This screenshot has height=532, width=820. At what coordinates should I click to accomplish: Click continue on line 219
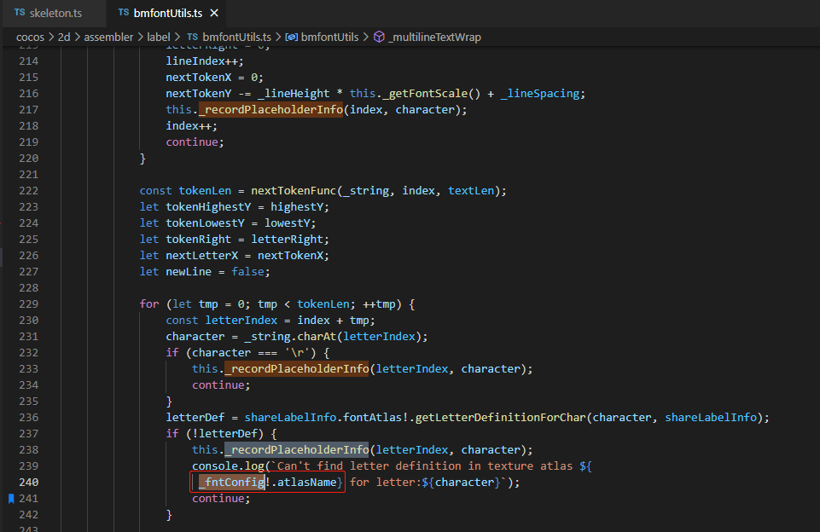(192, 142)
